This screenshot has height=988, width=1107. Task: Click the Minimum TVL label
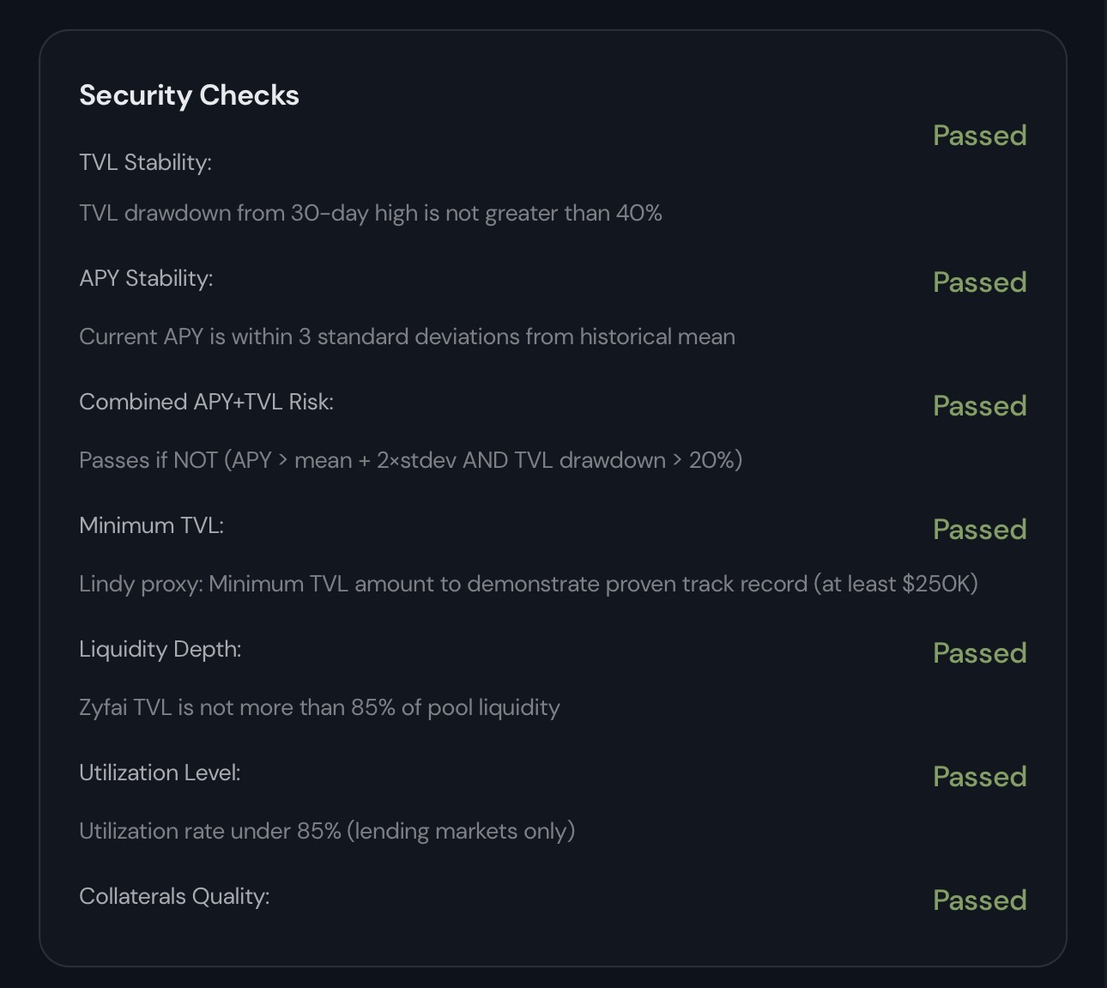coord(151,525)
